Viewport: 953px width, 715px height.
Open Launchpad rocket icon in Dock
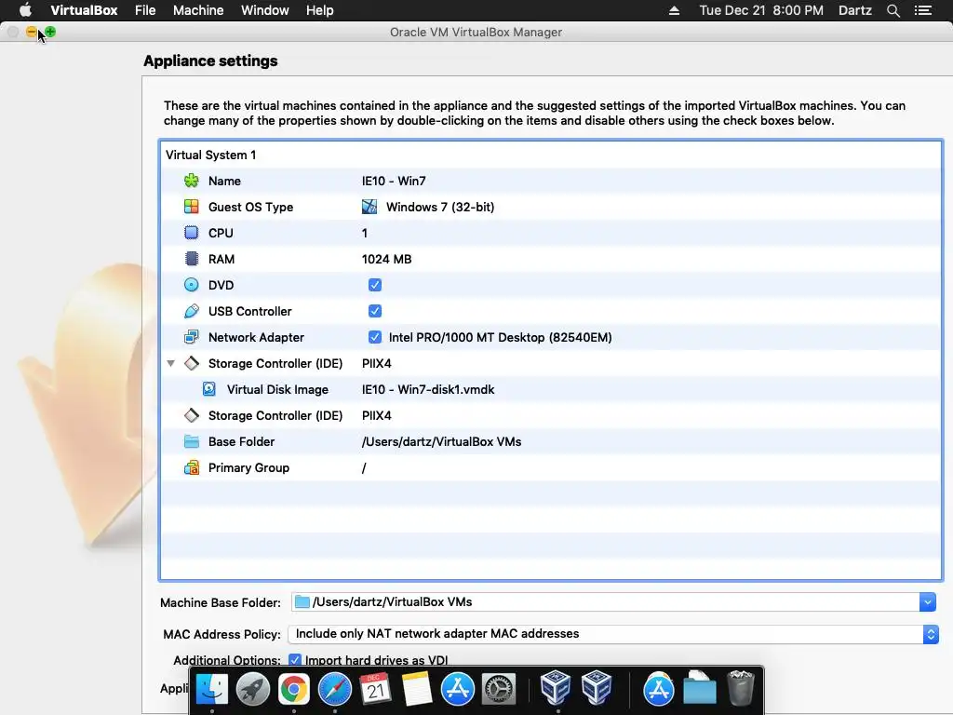click(x=253, y=689)
